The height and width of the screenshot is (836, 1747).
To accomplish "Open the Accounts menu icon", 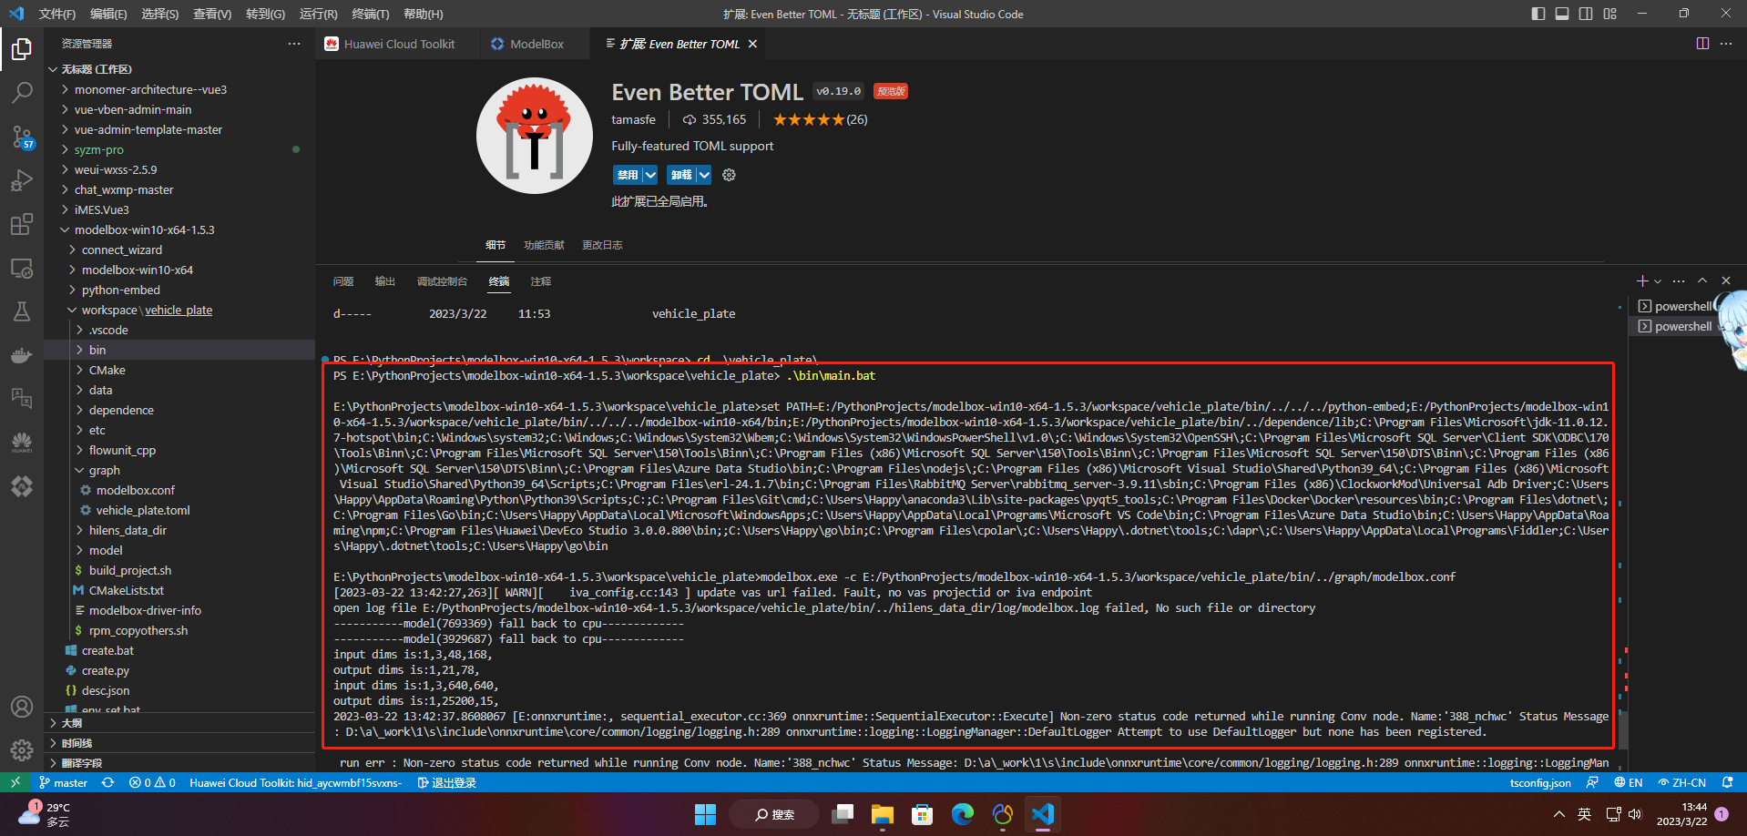I will [22, 707].
